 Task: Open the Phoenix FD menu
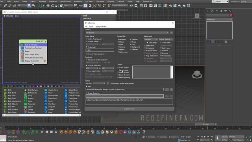coord(147,2)
